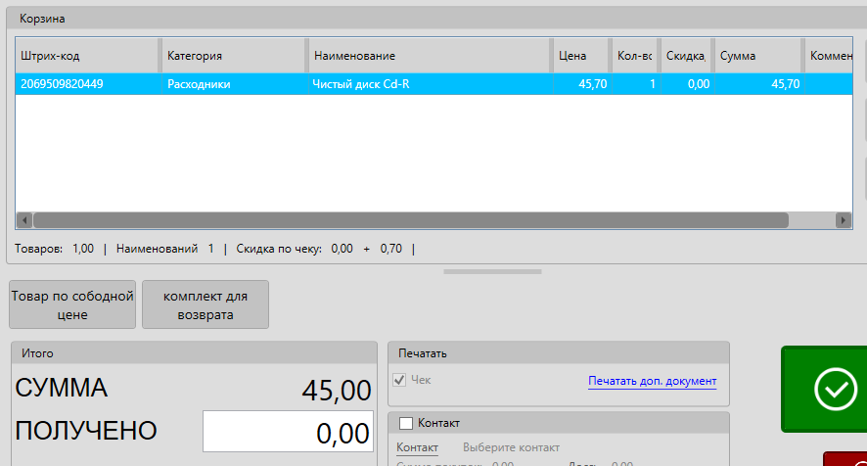Toggle the Чек print checkbox

399,380
